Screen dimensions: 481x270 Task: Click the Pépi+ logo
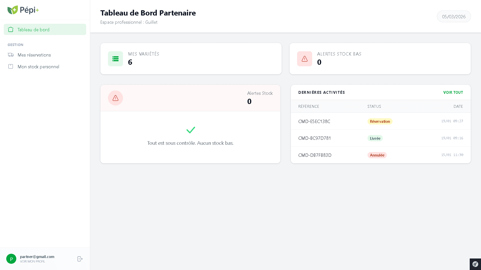tap(23, 10)
